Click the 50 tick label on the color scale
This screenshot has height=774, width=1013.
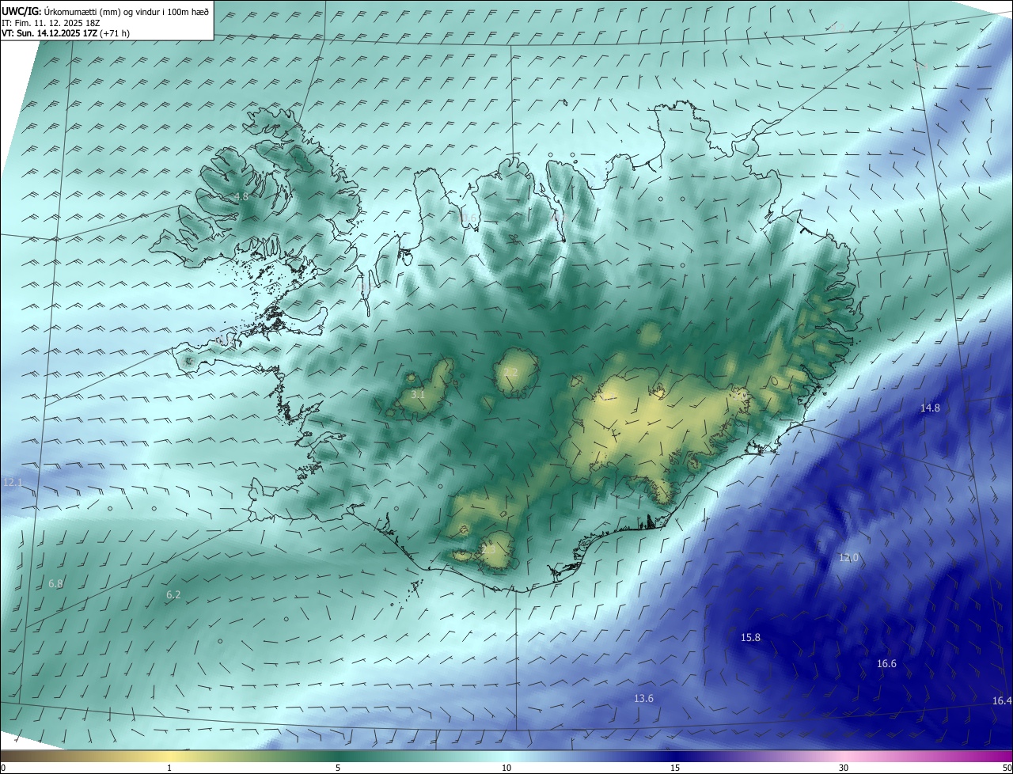coord(1007,768)
